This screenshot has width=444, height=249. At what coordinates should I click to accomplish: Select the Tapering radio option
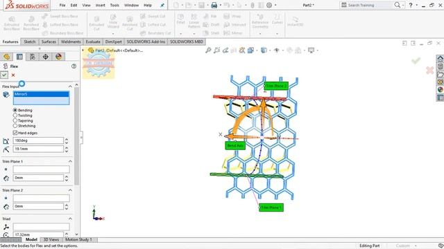coord(15,120)
